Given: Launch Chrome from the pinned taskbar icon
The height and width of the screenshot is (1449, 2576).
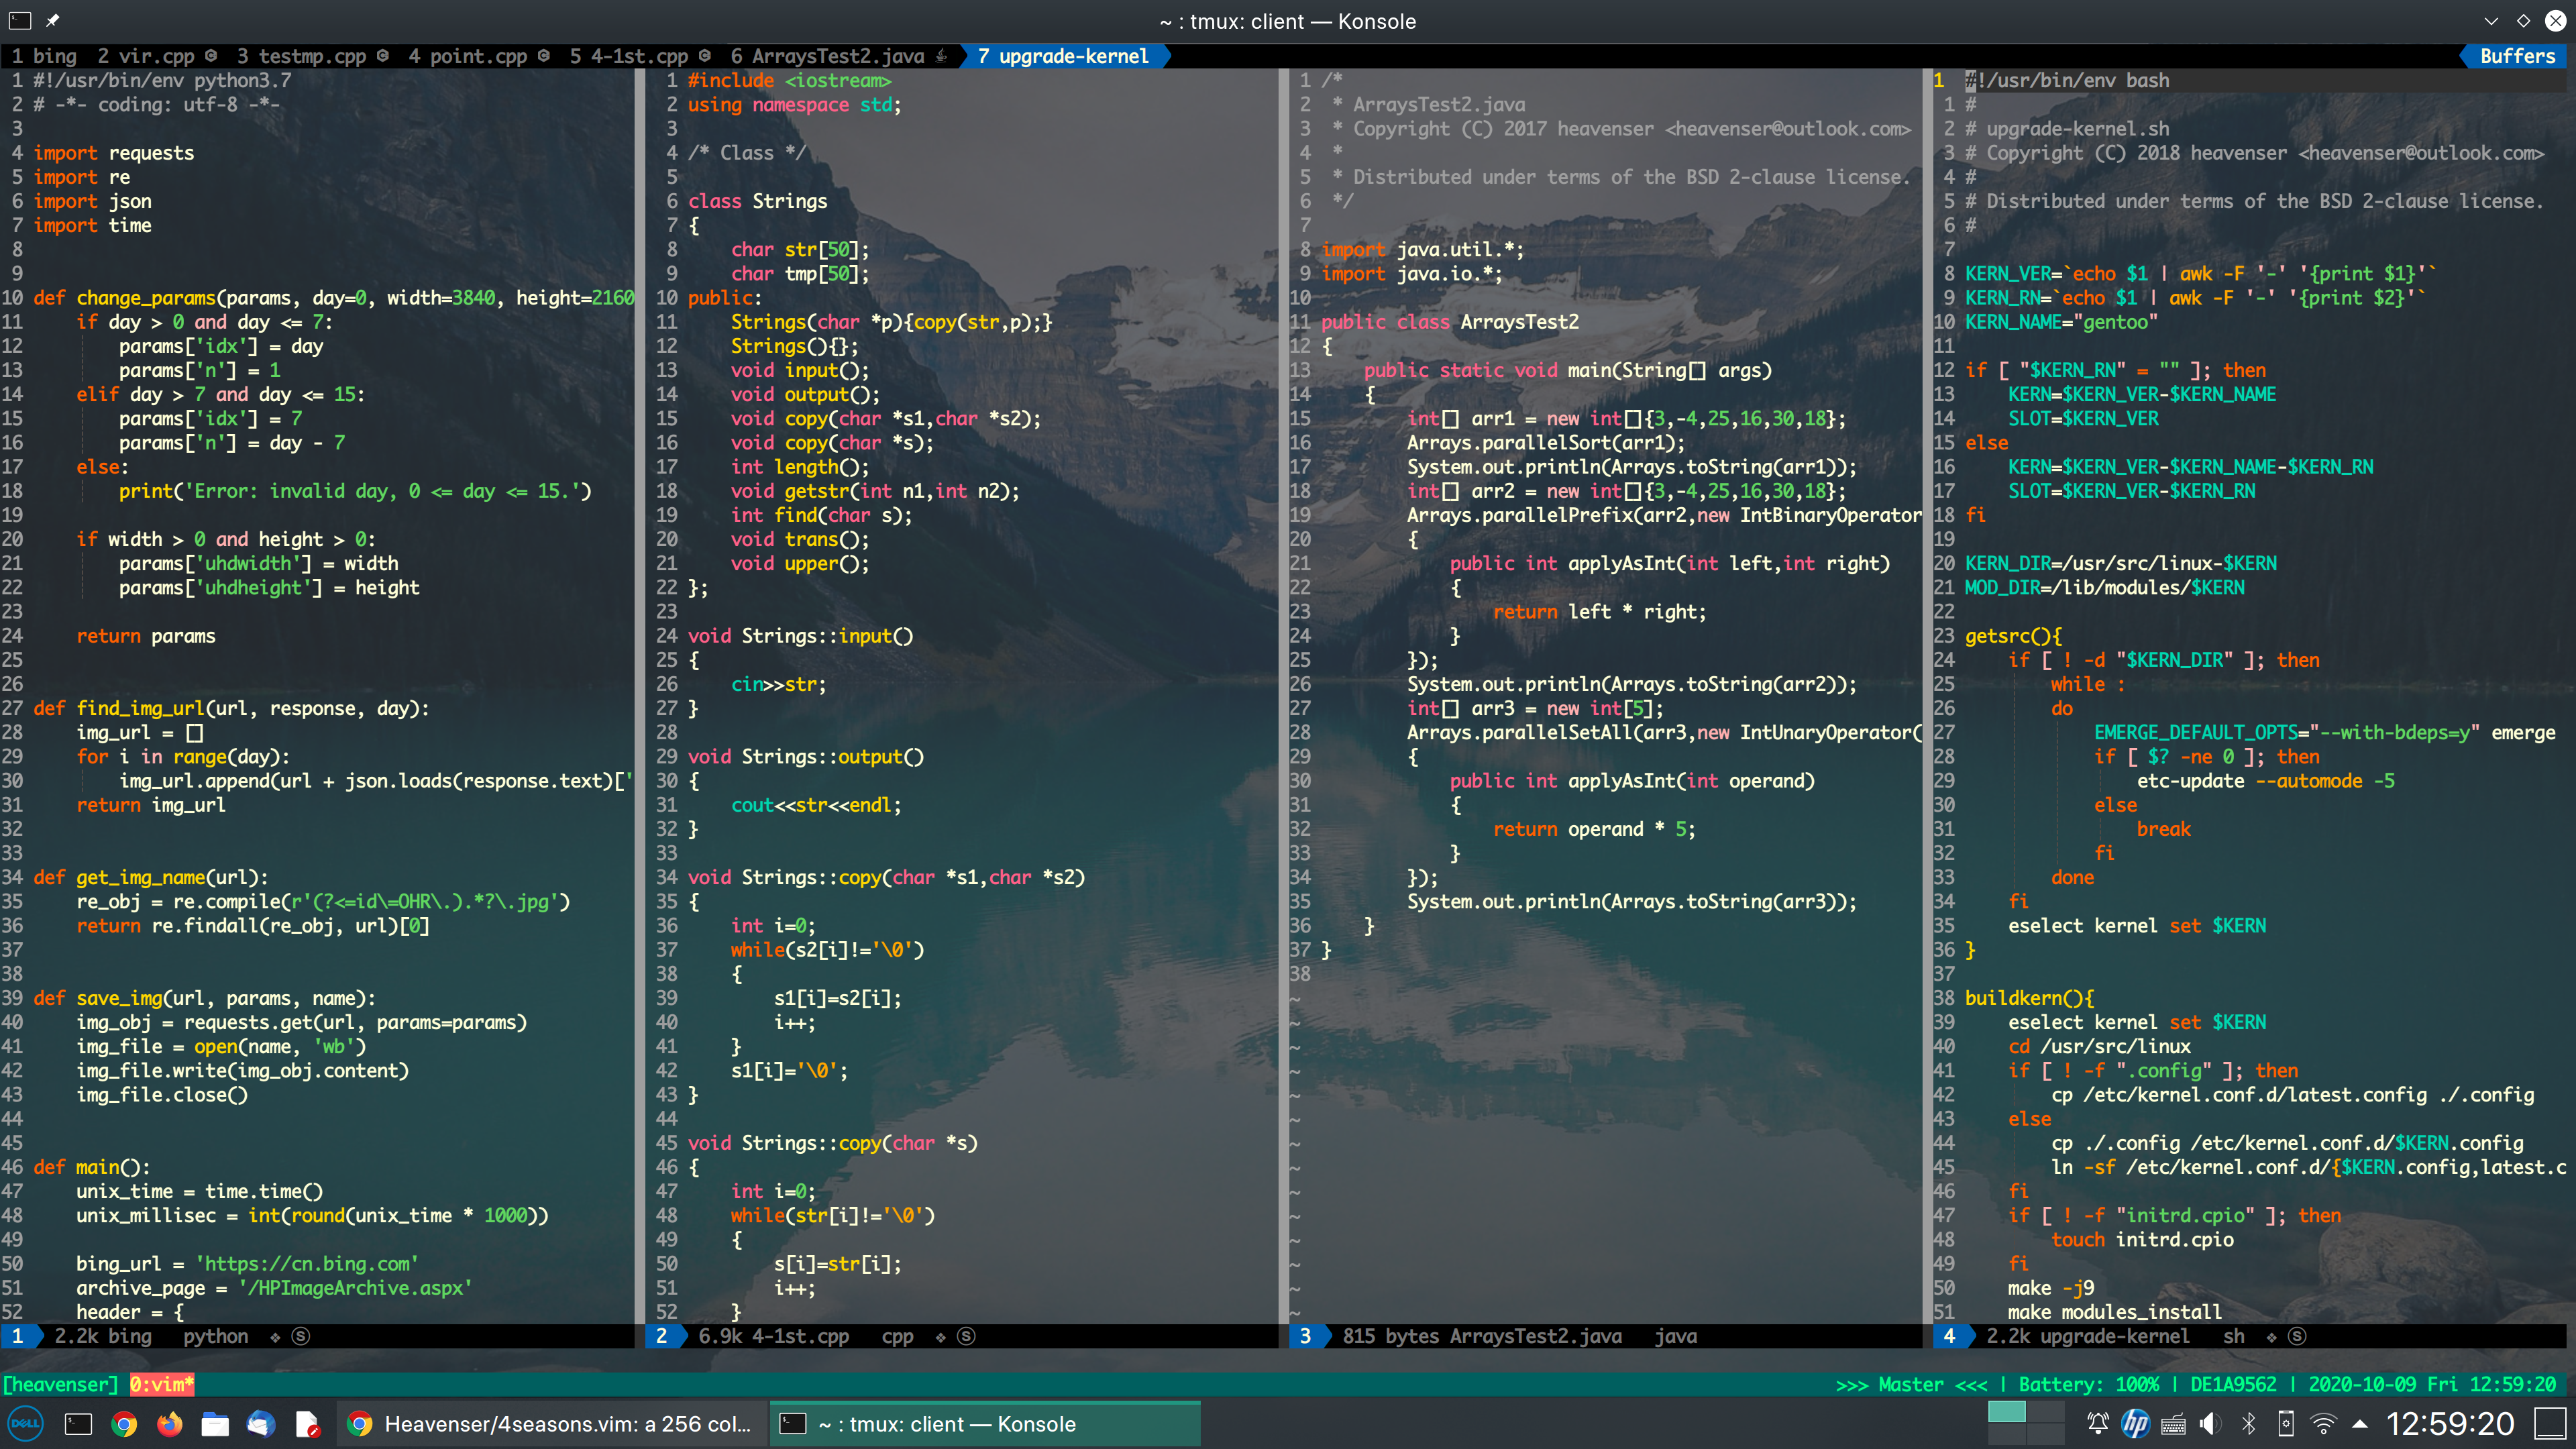Looking at the screenshot, I should [124, 1424].
